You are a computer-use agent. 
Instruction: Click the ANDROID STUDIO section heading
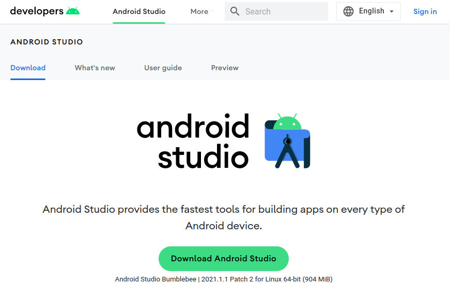tap(46, 42)
